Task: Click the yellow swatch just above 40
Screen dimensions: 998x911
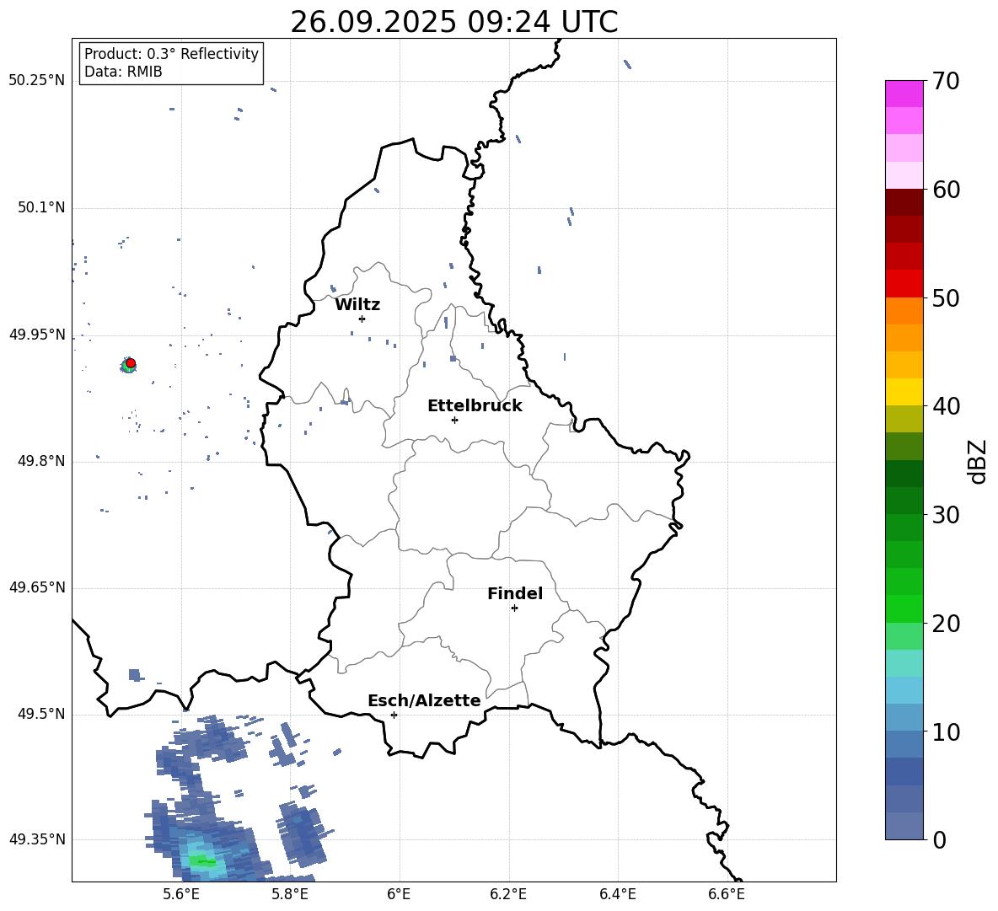Action: (904, 392)
